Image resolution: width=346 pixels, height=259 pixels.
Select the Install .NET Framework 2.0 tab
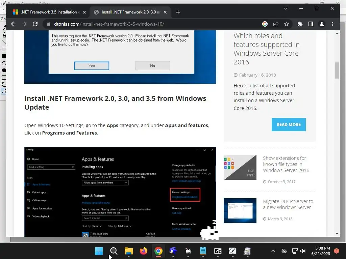[x=130, y=12]
